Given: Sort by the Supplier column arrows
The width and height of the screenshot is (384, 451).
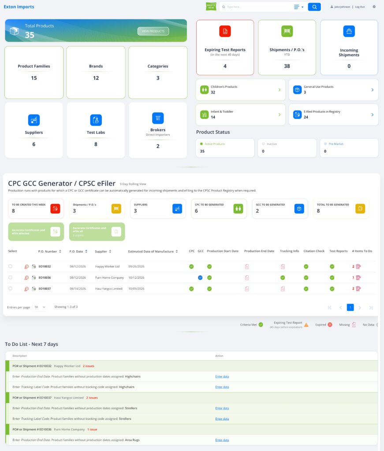Looking at the screenshot, I should point(110,251).
